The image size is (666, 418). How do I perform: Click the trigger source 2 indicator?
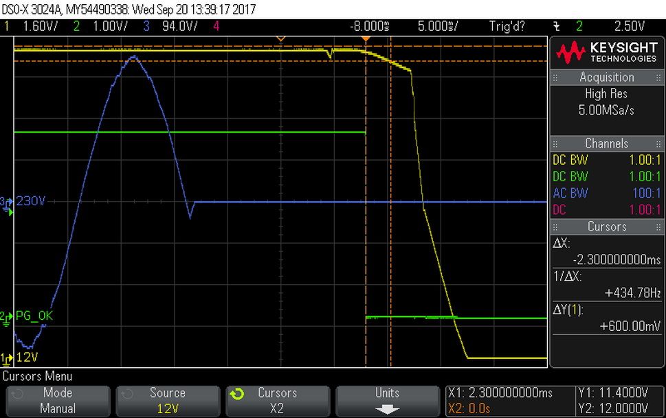coord(579,26)
